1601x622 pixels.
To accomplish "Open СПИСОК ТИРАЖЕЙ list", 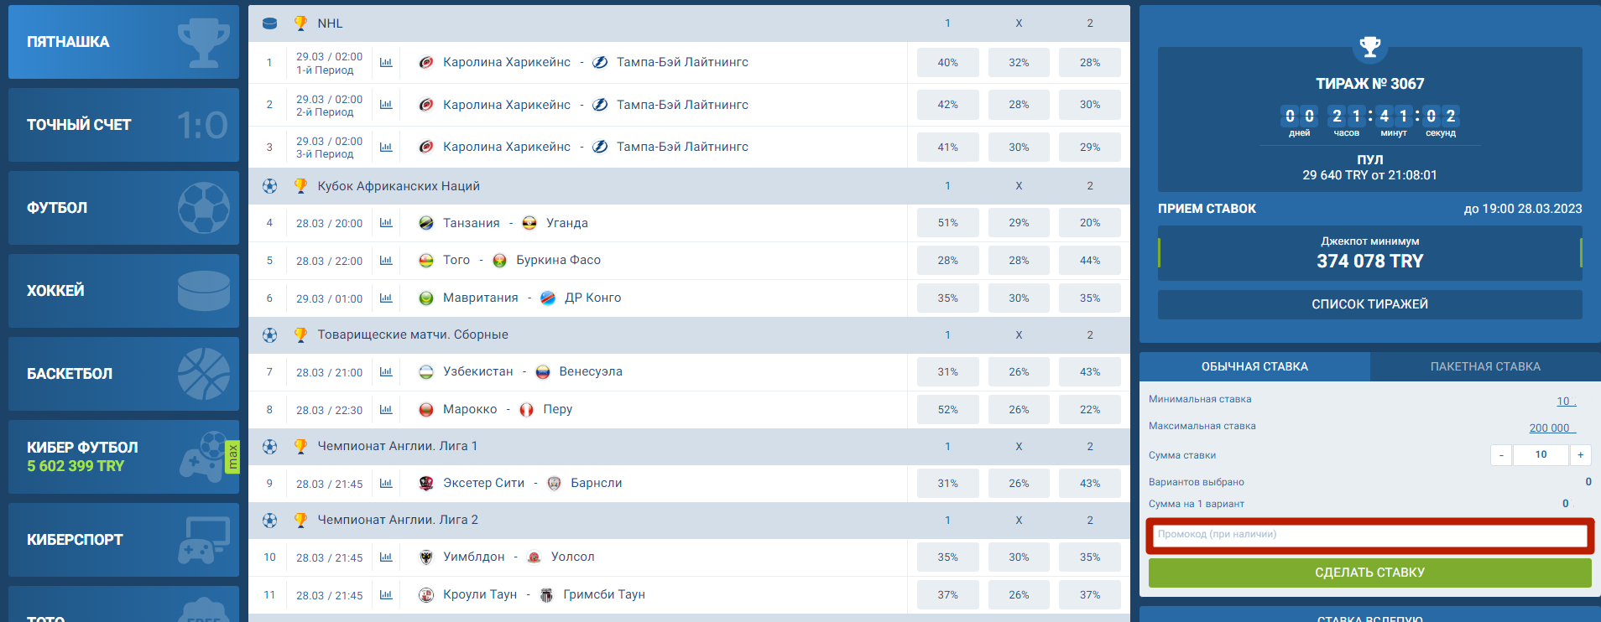I will 1369,304.
